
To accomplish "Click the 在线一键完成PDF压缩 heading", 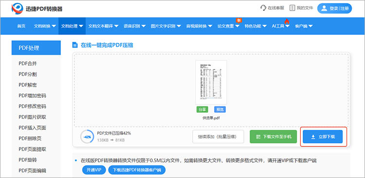I will tap(107, 45).
